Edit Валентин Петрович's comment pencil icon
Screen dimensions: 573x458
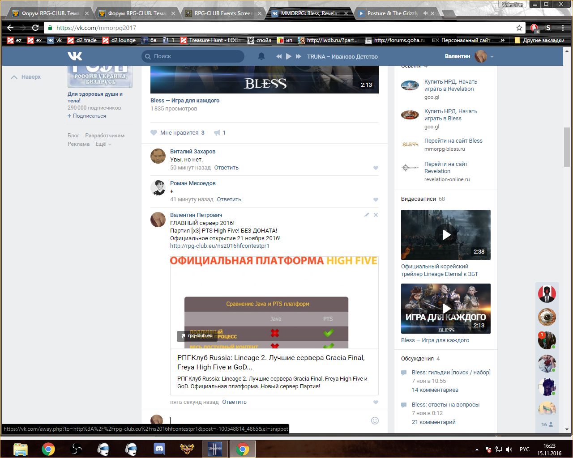[x=367, y=215]
